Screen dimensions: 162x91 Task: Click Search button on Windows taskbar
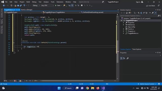pyautogui.click(x=68, y=88)
